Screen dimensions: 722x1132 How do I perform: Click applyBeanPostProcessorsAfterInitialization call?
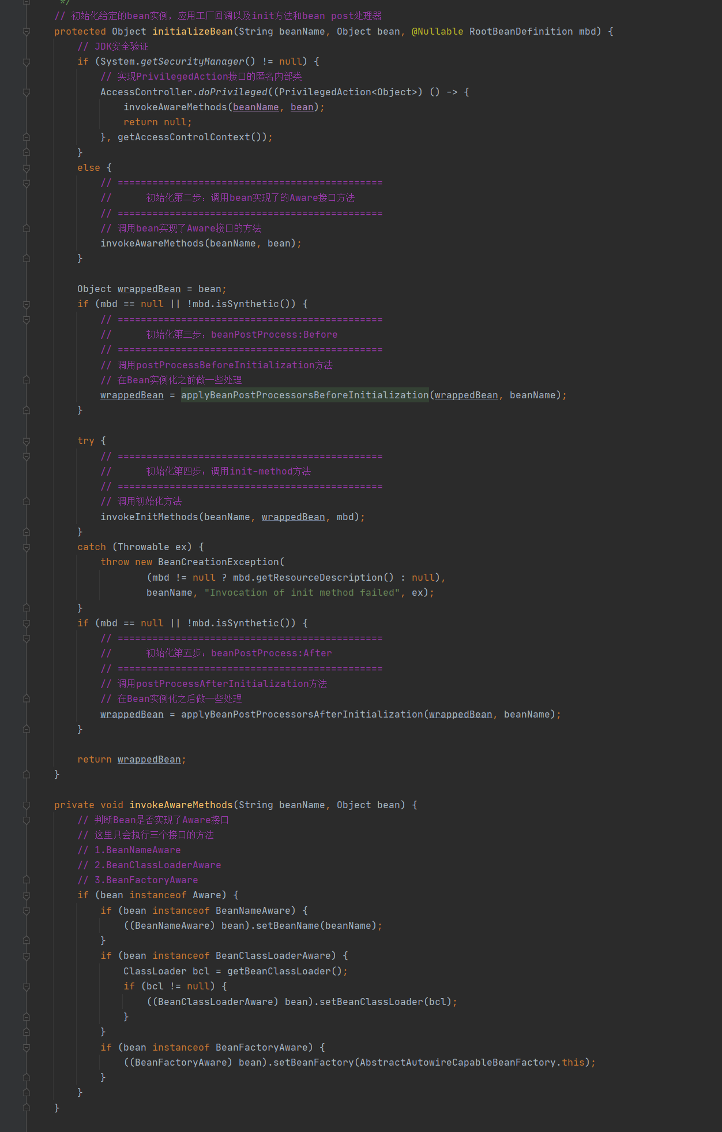click(x=302, y=715)
